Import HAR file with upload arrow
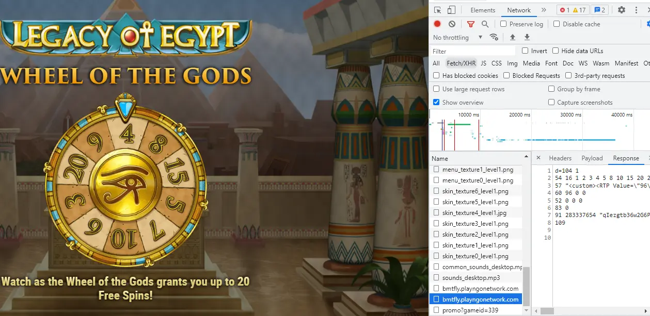The height and width of the screenshot is (316, 650). (x=513, y=37)
